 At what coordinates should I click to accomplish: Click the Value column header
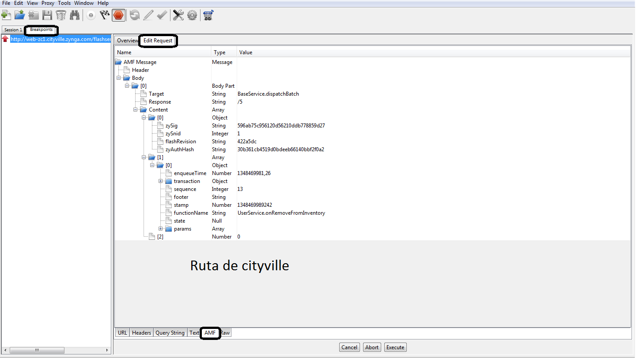[434, 52]
